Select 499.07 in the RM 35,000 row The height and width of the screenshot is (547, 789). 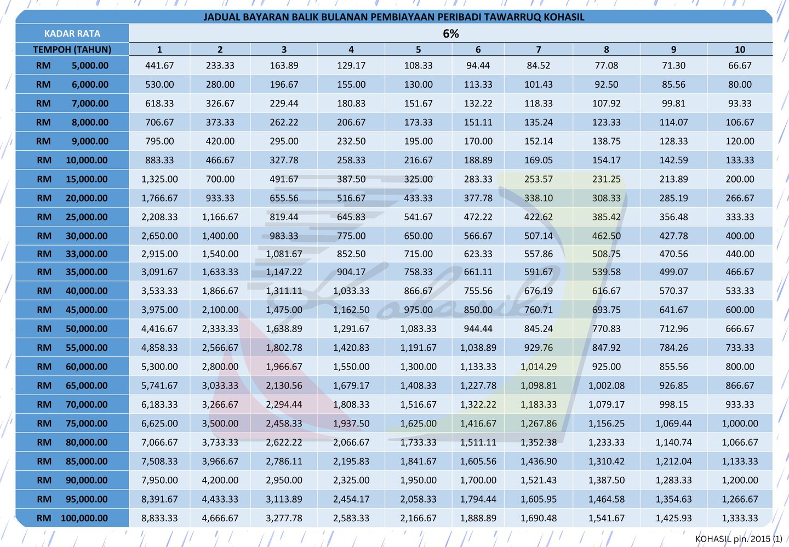tap(673, 272)
